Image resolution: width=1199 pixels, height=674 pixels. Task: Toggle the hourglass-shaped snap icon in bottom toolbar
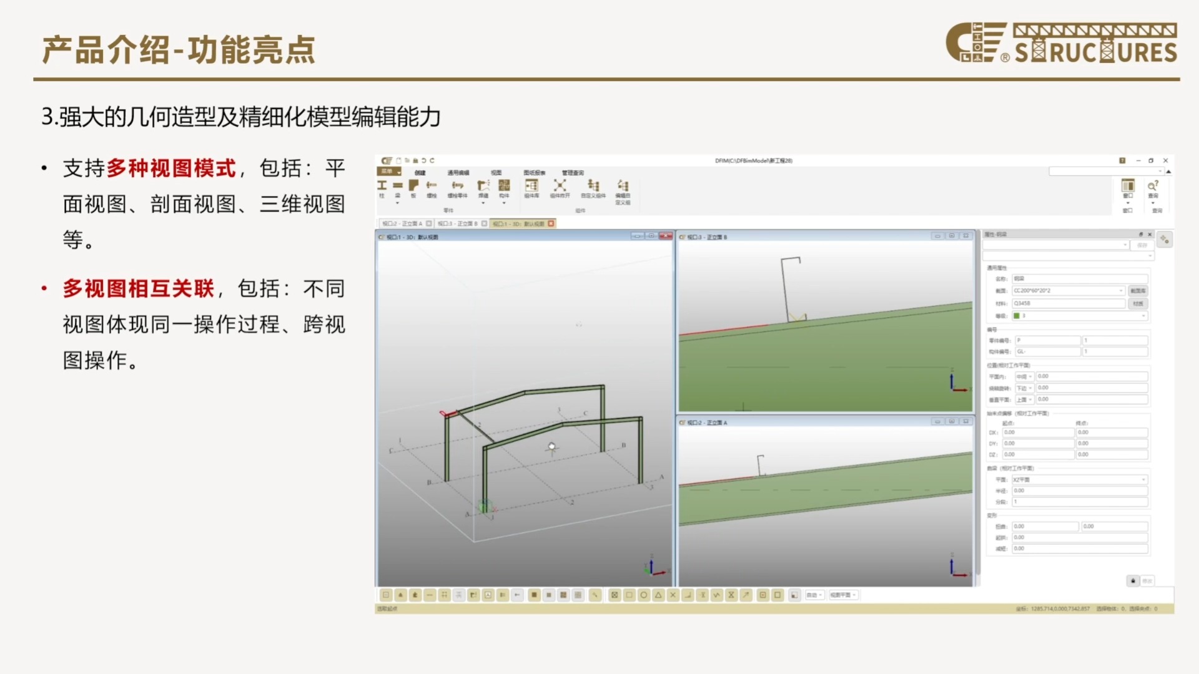731,595
